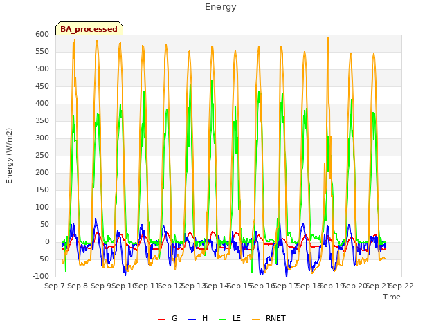Click the 400 y-axis tick label
This screenshot has height=332, width=443.
coord(42,104)
